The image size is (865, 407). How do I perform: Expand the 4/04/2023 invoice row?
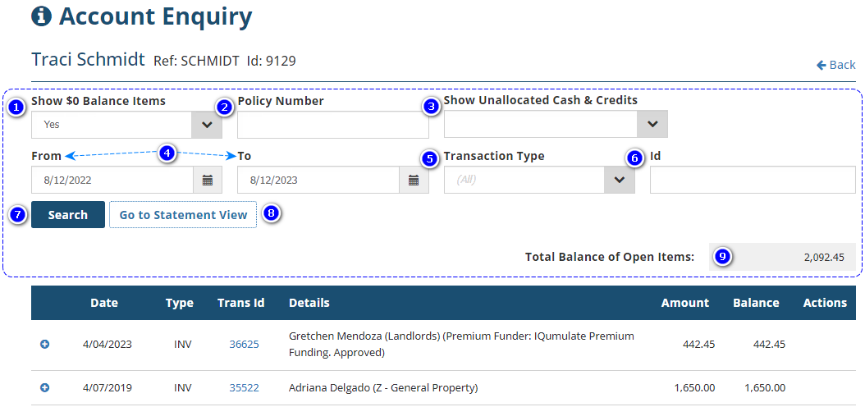pyautogui.click(x=45, y=344)
